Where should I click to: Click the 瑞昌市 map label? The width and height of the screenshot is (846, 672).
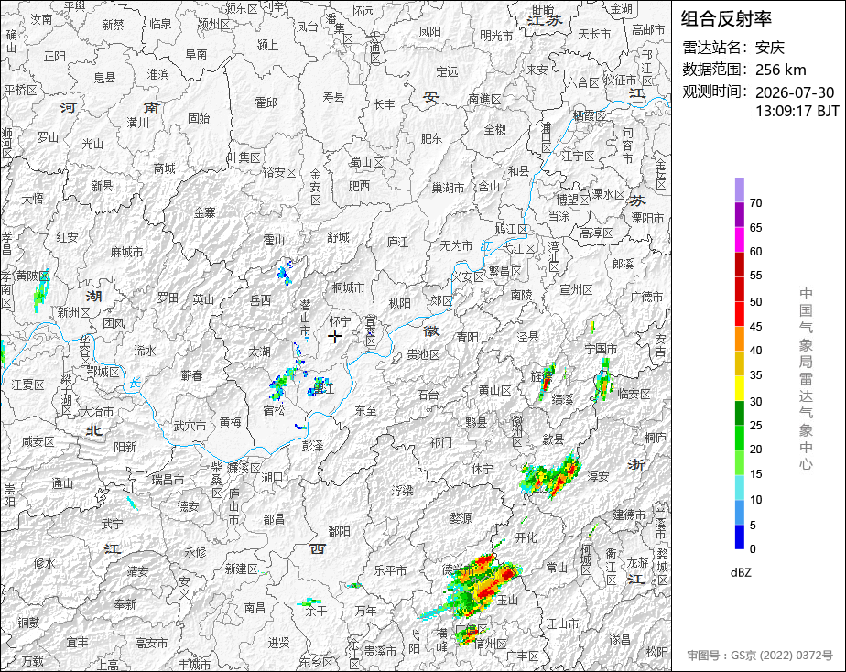(x=168, y=480)
